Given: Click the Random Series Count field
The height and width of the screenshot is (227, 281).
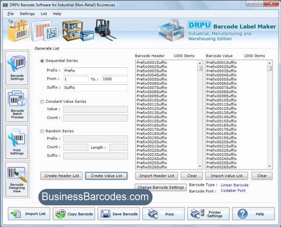Looking at the screenshot, I should click(x=75, y=147).
